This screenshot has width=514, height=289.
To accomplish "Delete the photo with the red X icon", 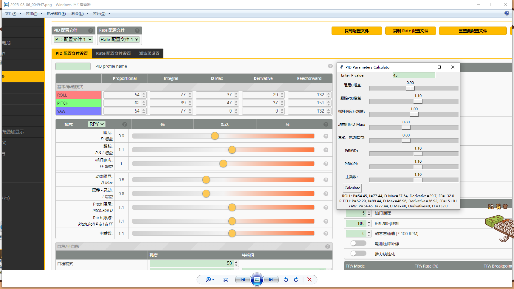I will tap(309, 279).
